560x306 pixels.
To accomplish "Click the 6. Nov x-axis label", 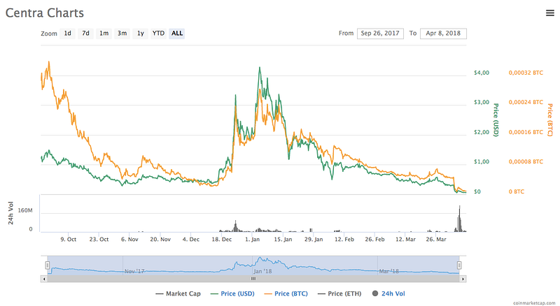I will pos(129,240).
